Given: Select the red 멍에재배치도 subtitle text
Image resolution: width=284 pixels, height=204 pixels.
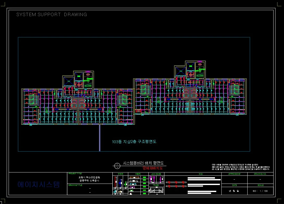Looking at the screenshot, I should tap(153, 168).
